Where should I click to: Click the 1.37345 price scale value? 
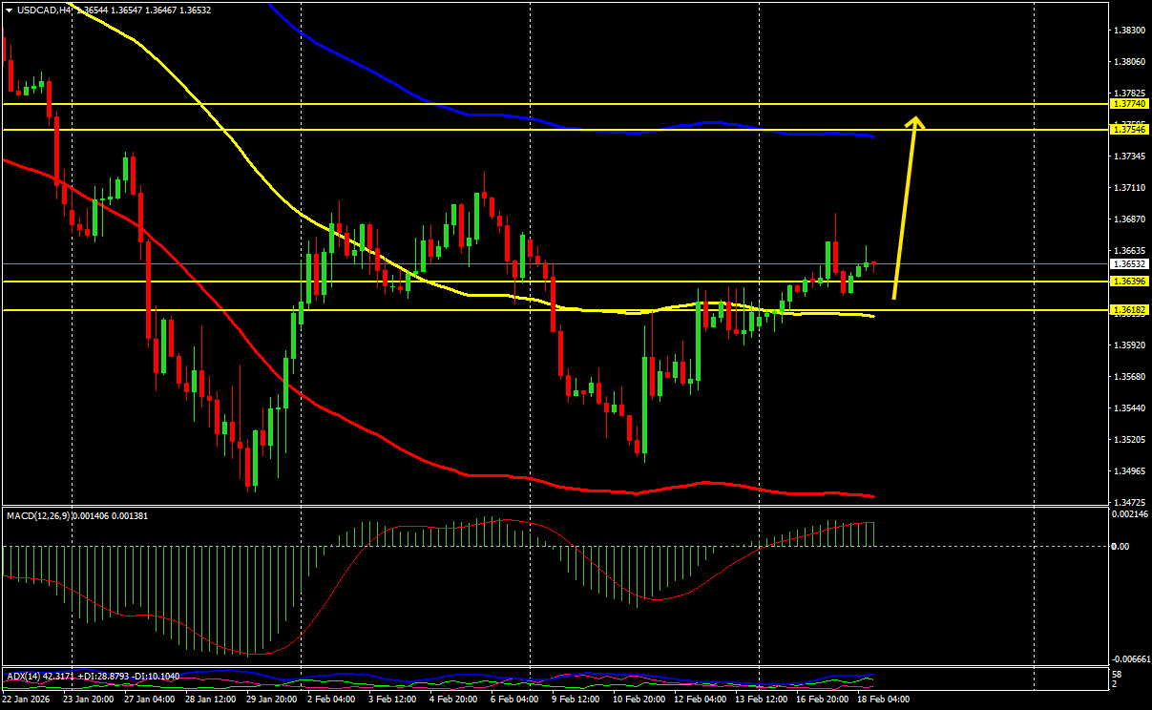click(1129, 157)
